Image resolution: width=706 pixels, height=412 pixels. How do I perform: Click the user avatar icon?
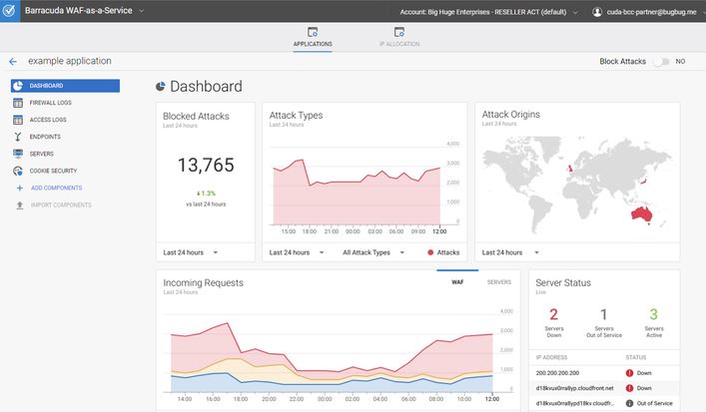pos(597,12)
